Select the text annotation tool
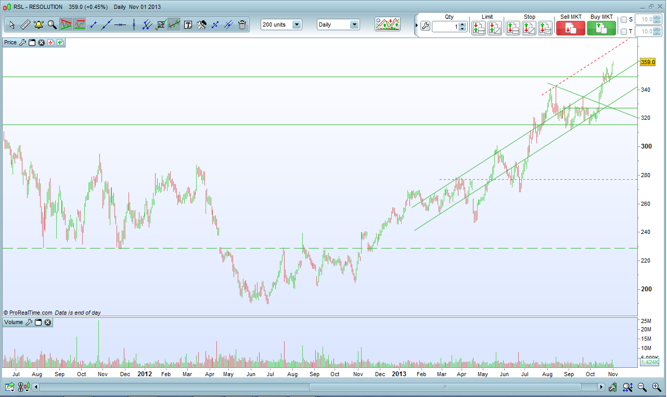The height and width of the screenshot is (397, 667). (188, 24)
